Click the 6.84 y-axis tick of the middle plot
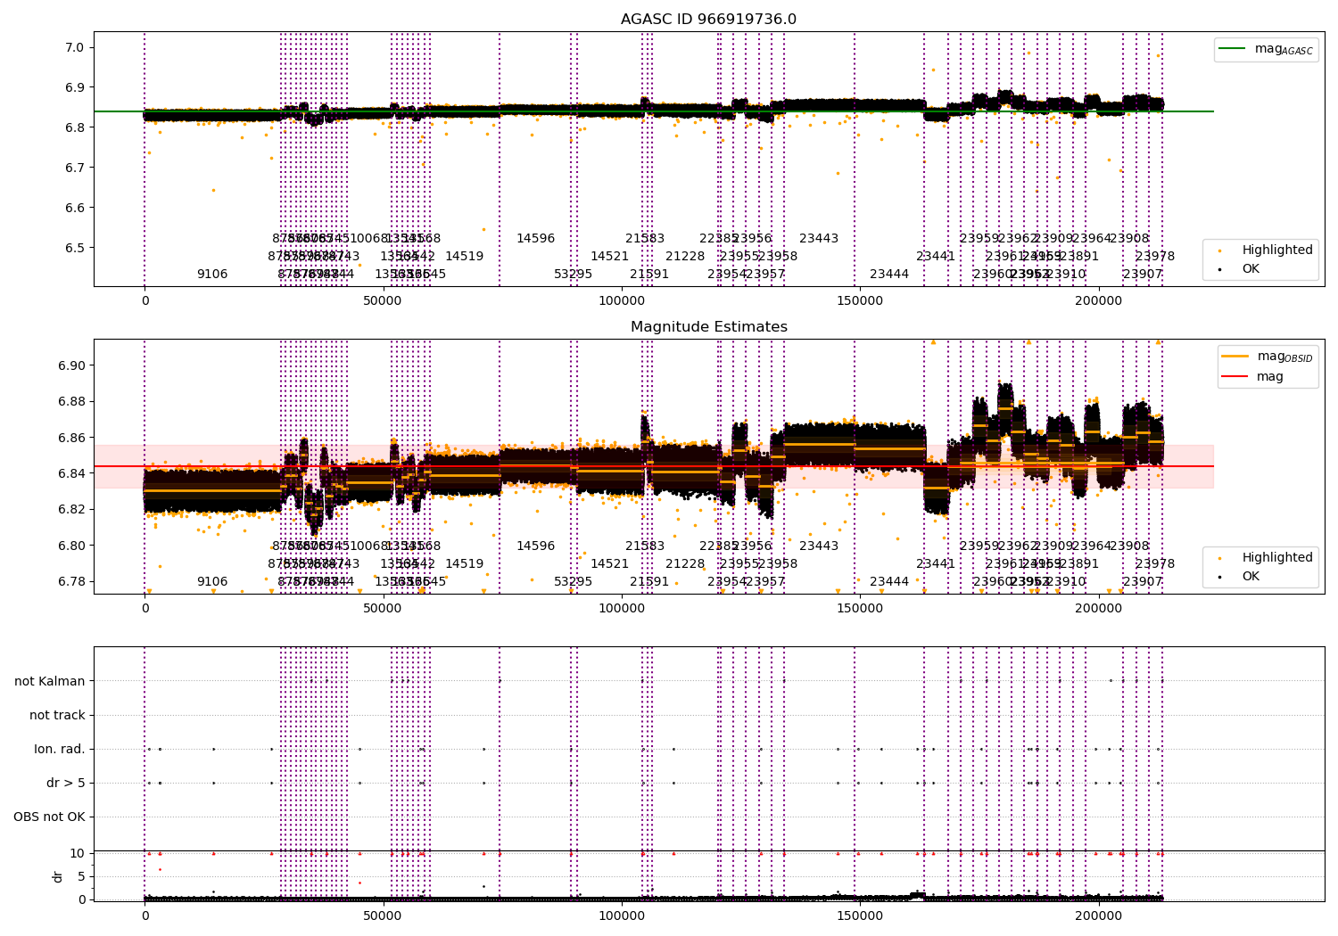Screen dimensions: 1338x936 click(71, 473)
